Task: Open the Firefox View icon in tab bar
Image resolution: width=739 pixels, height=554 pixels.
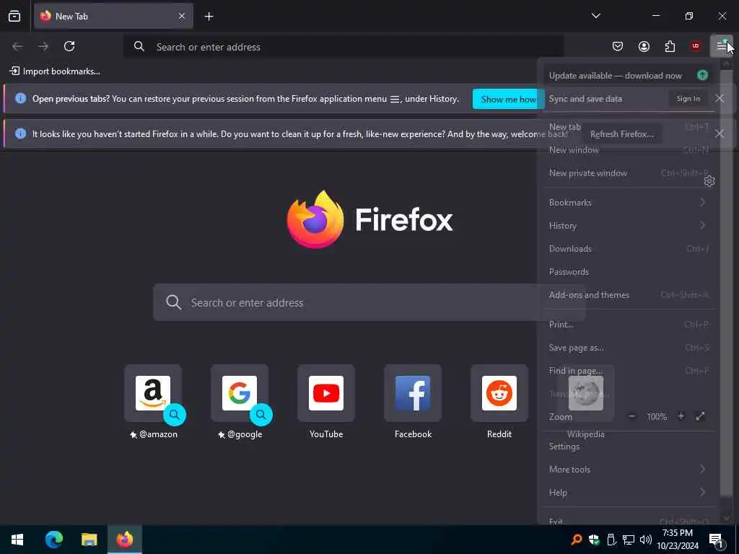Action: click(14, 16)
